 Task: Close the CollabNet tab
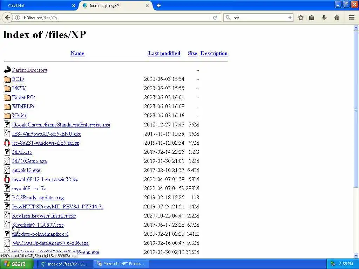[74, 6]
